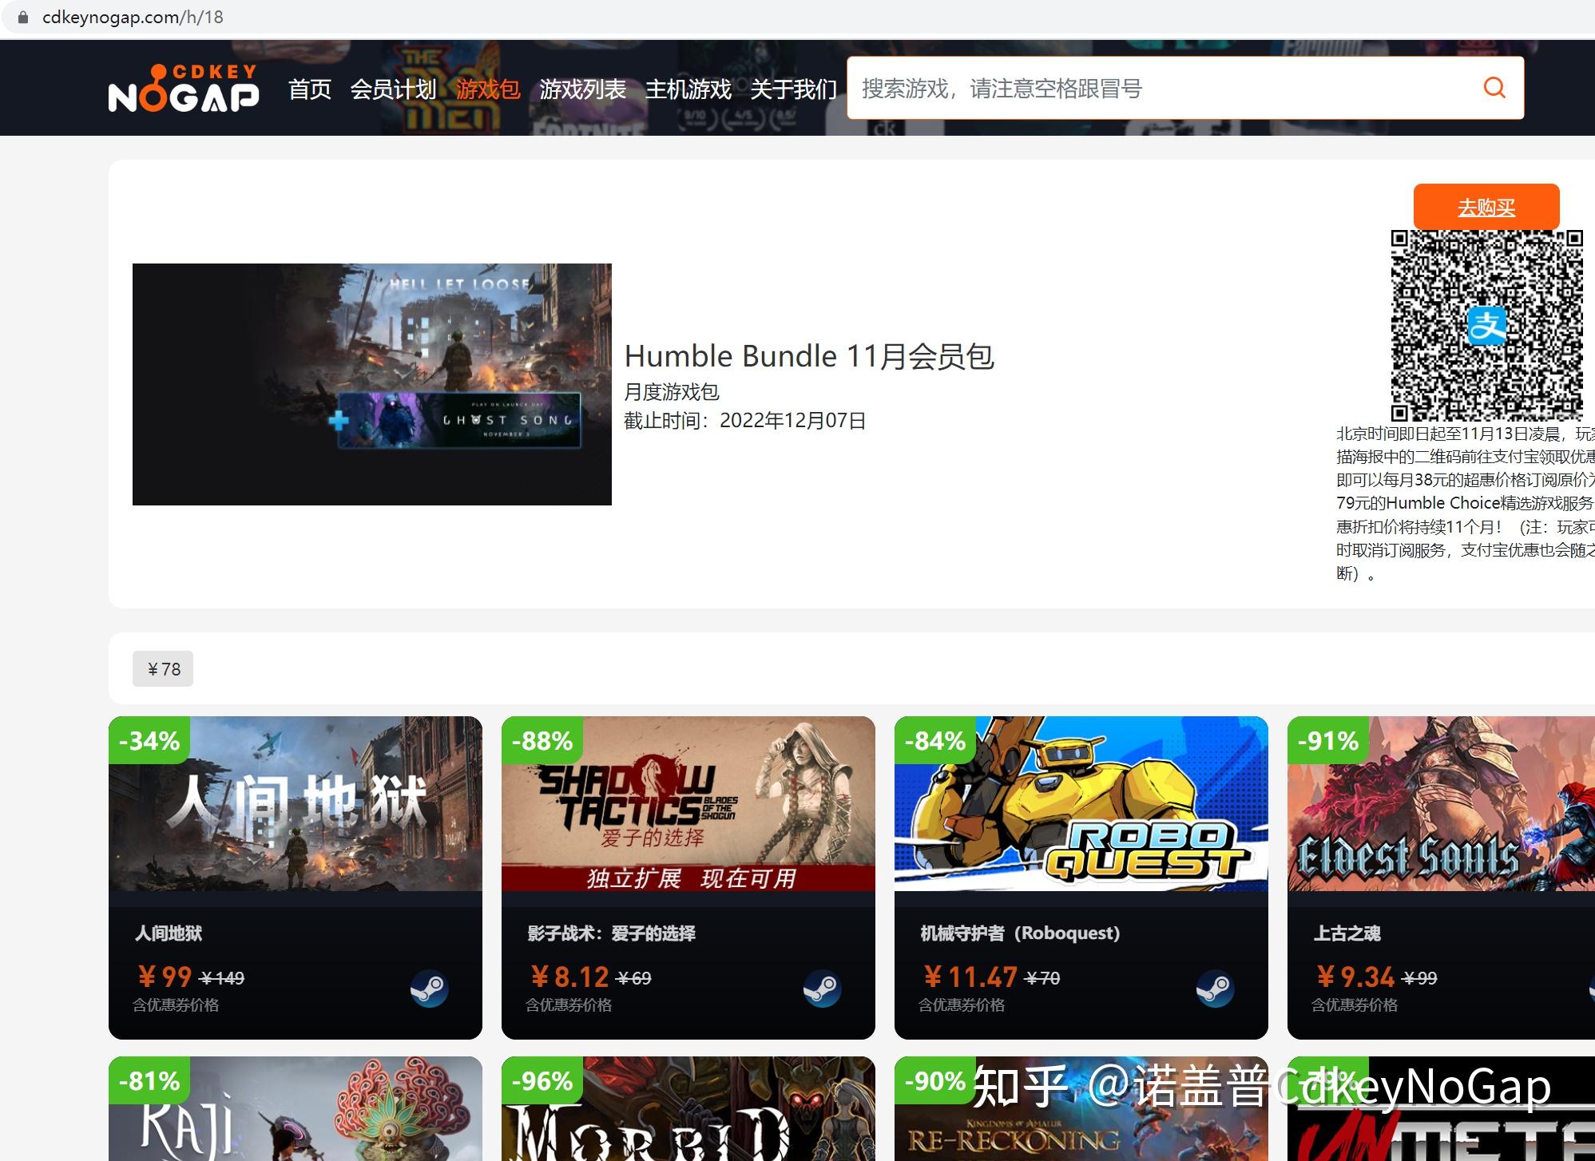
Task: Click the 人间地狱 game title text
Action: tap(169, 933)
